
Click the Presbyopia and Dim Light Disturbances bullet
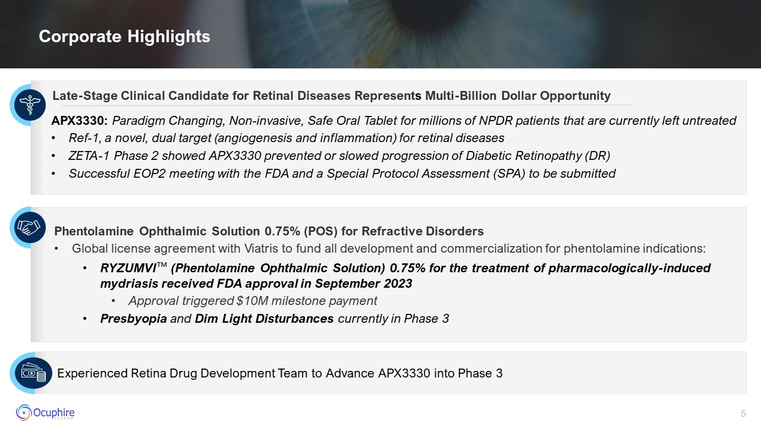coord(274,319)
